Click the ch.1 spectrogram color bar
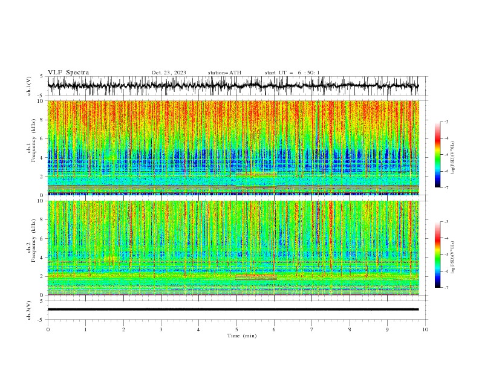This screenshot has height=370, width=479. 437,155
